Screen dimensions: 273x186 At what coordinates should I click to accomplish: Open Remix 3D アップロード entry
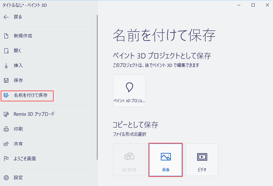pos(34,114)
